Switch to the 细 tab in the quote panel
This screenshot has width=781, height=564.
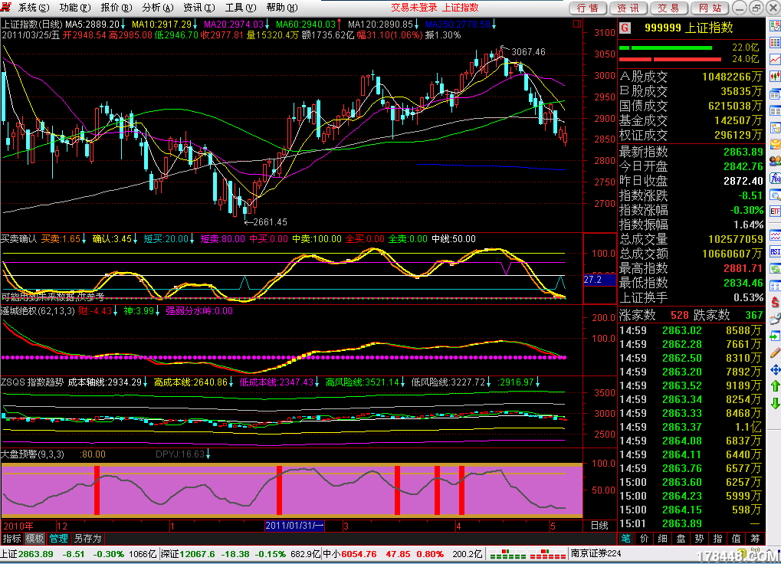point(663,539)
